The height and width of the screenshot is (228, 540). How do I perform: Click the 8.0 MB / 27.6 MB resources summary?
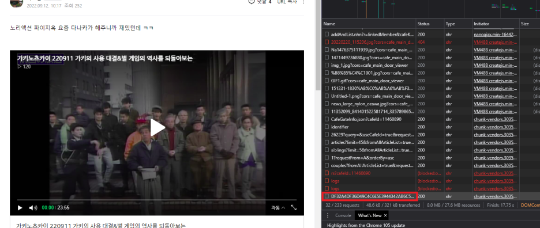(453, 205)
